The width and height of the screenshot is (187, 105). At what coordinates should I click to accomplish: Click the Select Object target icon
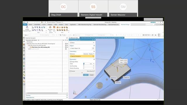click(93, 48)
